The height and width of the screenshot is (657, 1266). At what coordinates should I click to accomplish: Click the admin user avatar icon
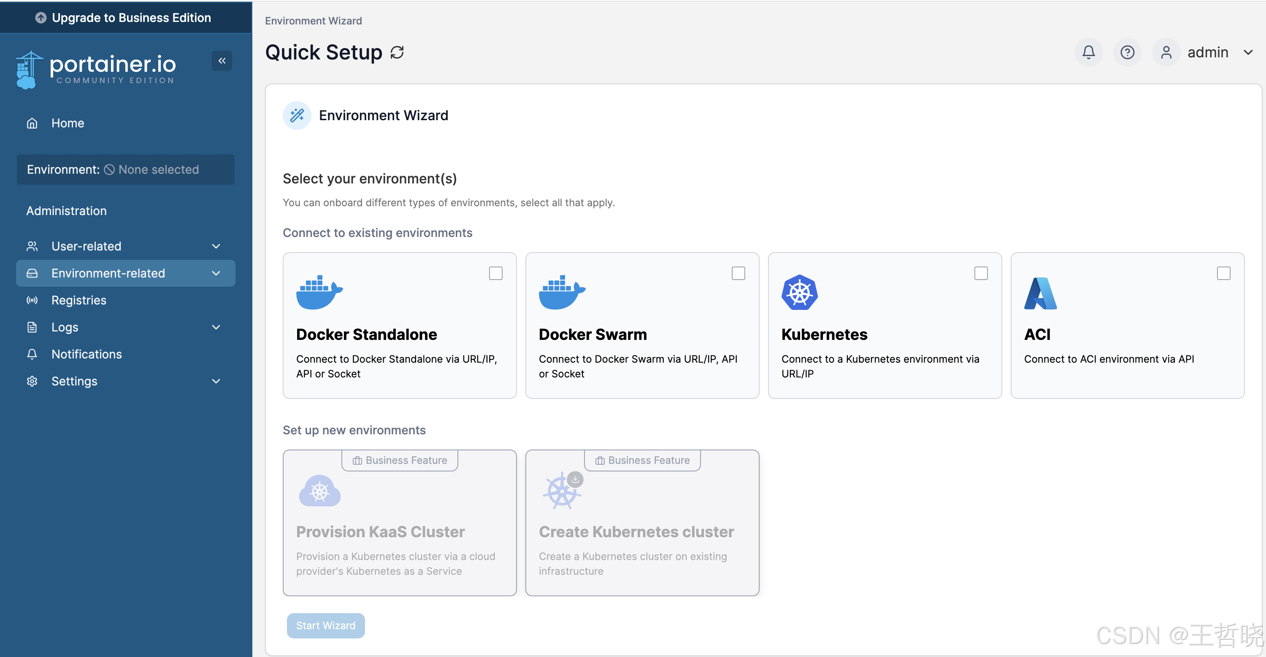[1166, 52]
